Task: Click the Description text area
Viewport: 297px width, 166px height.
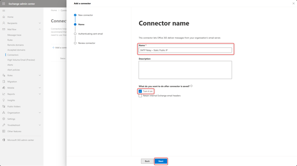Action: click(185, 70)
